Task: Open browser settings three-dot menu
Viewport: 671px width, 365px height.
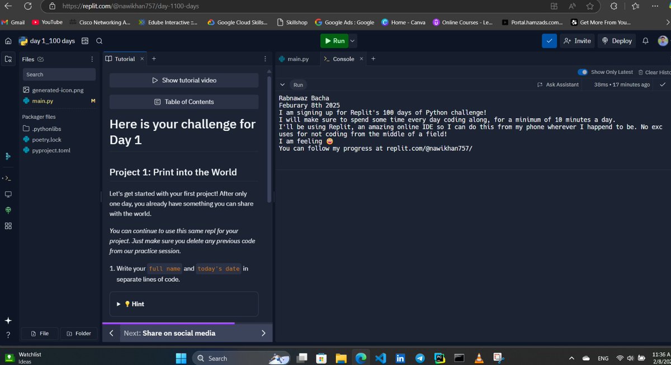Action: pyautogui.click(x=655, y=6)
